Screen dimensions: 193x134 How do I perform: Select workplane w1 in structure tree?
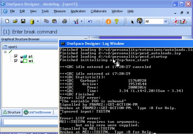[x=31, y=61]
